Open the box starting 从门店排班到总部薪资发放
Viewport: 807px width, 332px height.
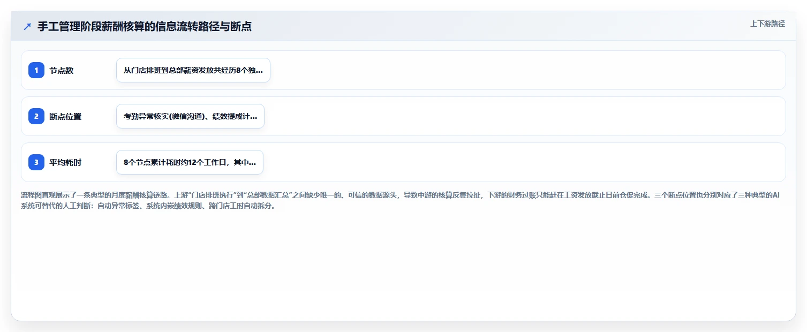tap(193, 70)
